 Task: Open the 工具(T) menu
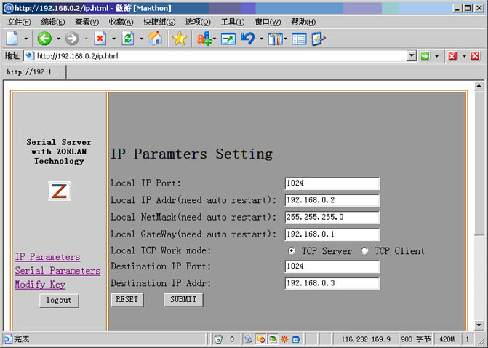point(232,22)
